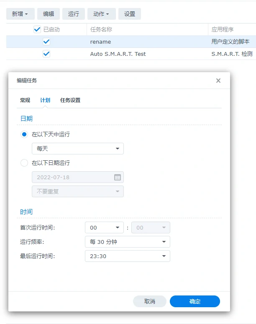Open the calendar date picker icon
Viewport: 256px width, 324px height.
tap(118, 177)
